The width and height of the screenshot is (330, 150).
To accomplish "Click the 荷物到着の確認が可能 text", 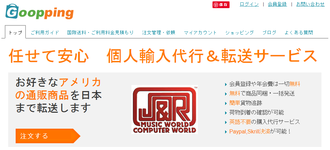I will pyautogui.click(x=256, y=112).
